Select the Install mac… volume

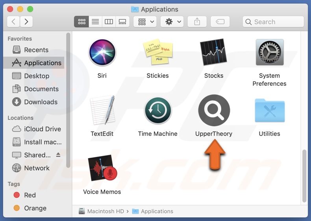point(34,142)
